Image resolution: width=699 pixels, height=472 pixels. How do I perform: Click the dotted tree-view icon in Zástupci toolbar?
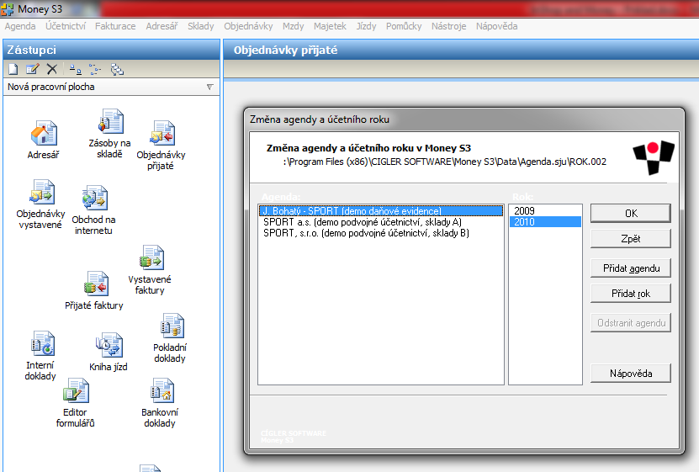pos(94,69)
